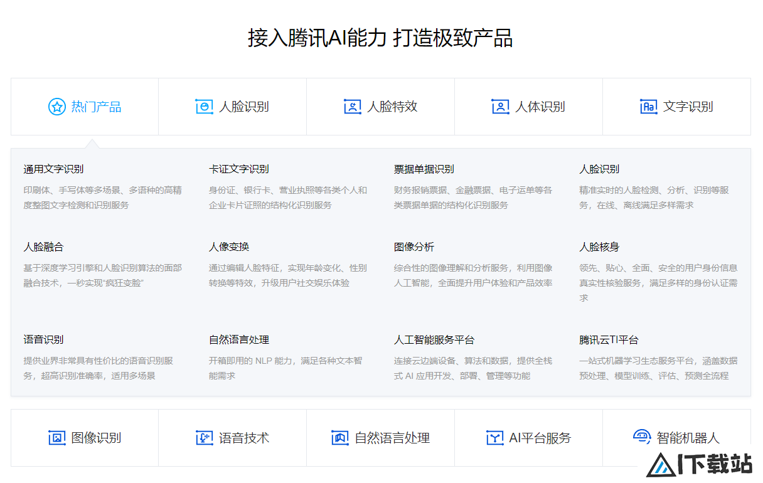Viewport: 763px width, 483px height.
Task: Click the face scan icon beside 人脸识别 tab
Action: click(204, 107)
